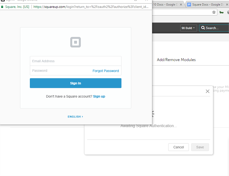Click the Search field in background window

(x=214, y=28)
